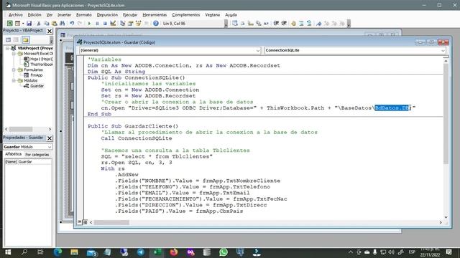460x258 pixels.
Task: Click the code window horizontal scrollbar thumb
Action: click(x=111, y=223)
